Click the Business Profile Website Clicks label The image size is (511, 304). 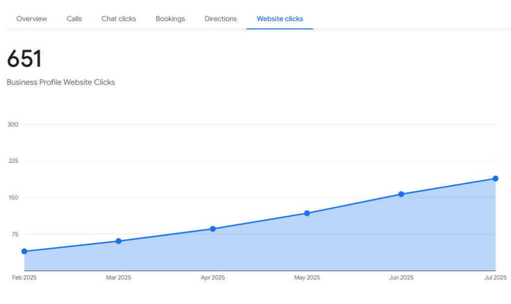tap(61, 82)
